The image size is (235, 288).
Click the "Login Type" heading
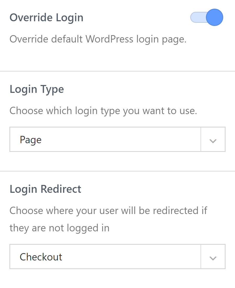[x=37, y=89]
